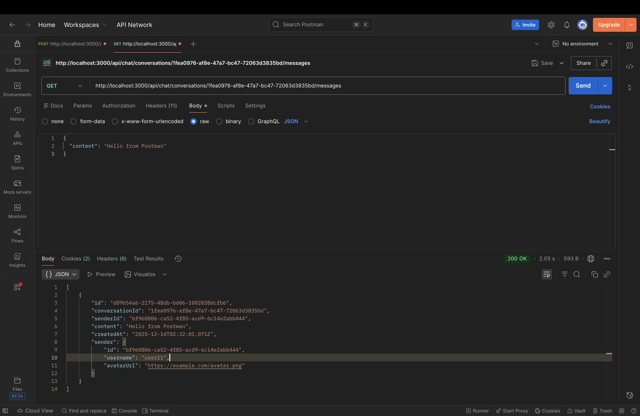This screenshot has height=416, width=640.
Task: Copy request link icon beside Share
Action: 604,63
